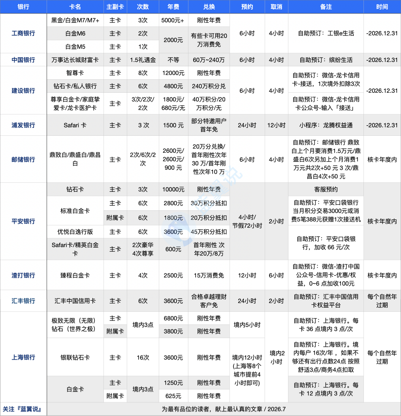
Task: Select the 工商银行 bank cell
Action: 23,34
